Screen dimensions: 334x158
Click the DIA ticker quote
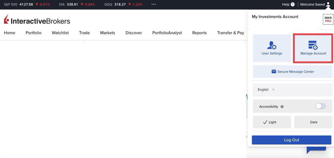tap(77, 4)
